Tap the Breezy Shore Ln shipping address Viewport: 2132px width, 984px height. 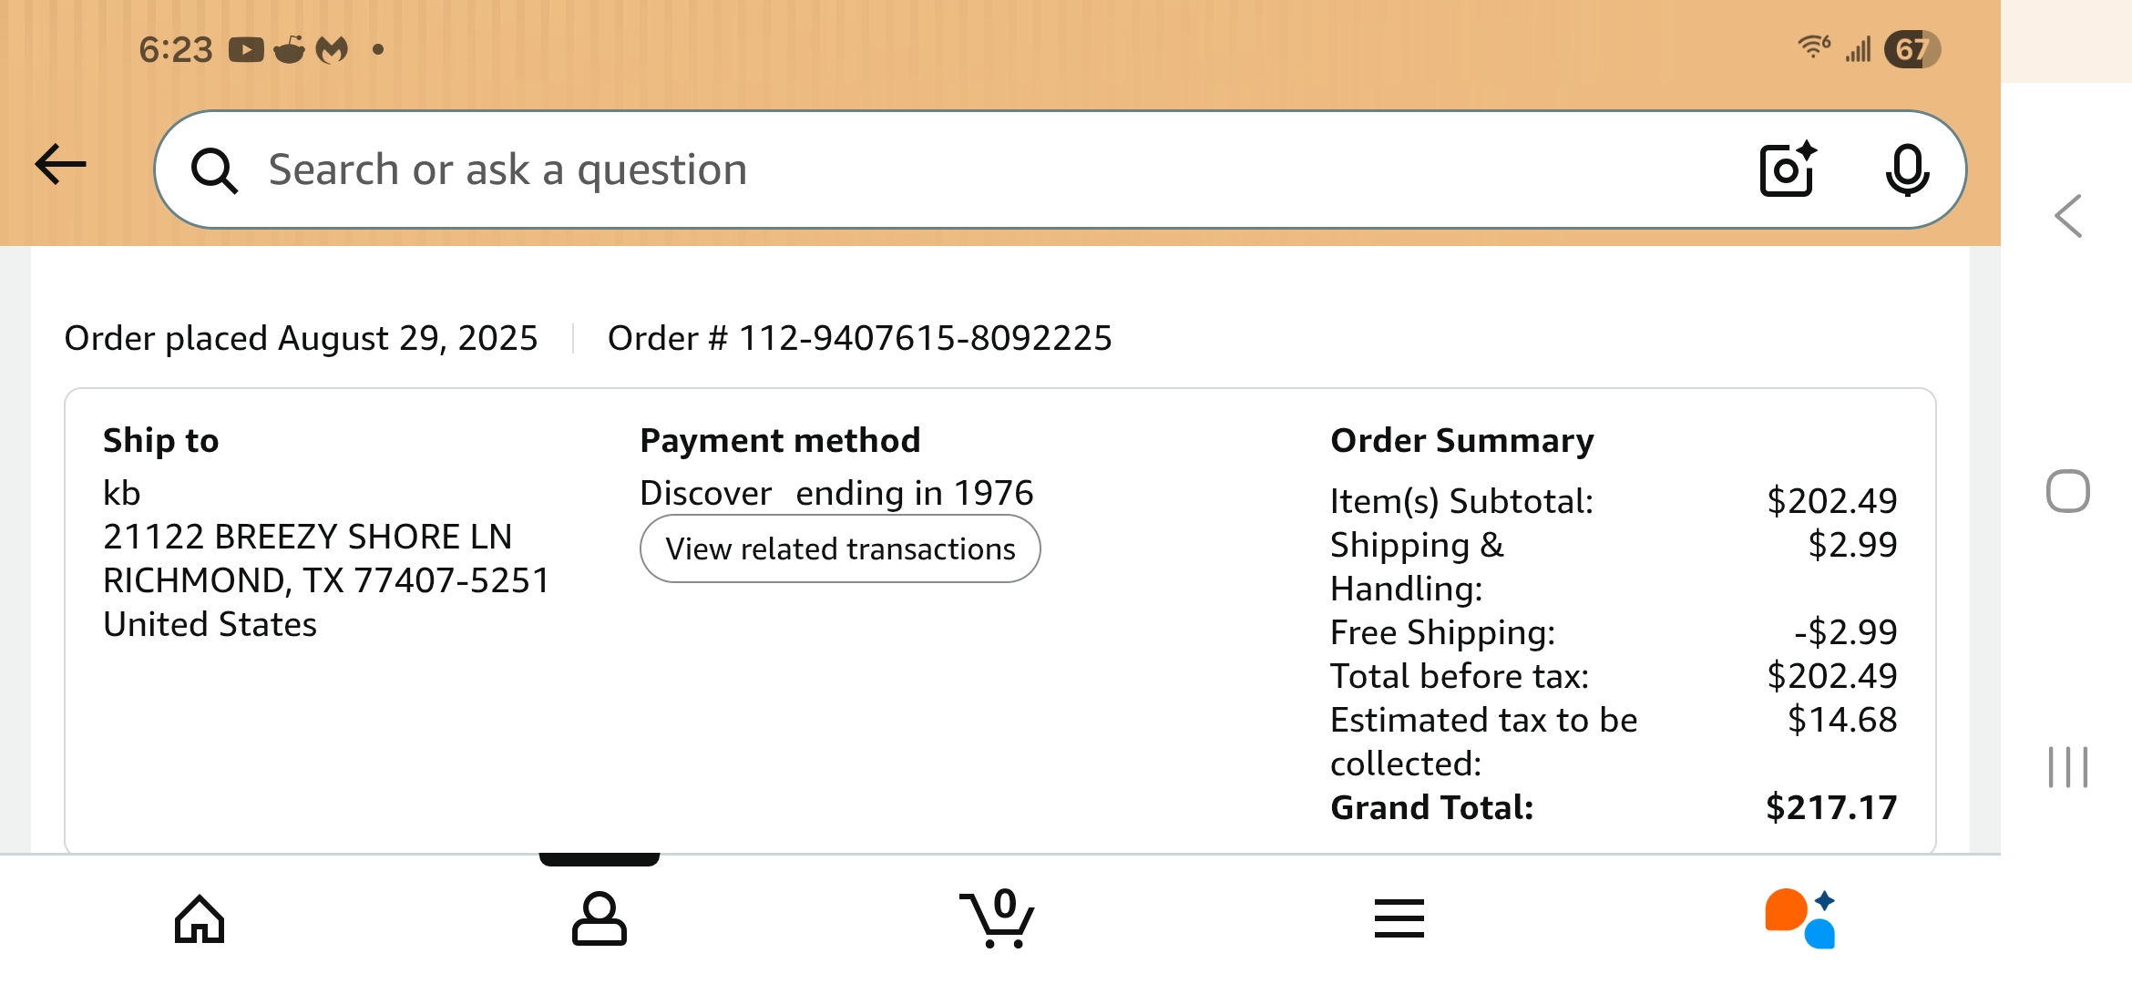coord(307,537)
